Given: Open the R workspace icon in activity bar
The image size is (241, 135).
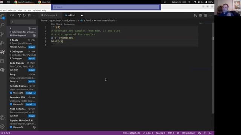Looking at the screenshot, I should click(2, 70).
